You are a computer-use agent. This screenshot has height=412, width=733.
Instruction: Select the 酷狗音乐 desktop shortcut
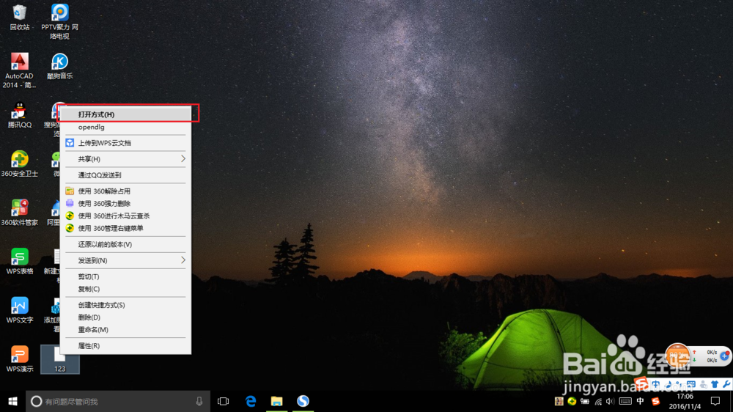click(x=59, y=66)
